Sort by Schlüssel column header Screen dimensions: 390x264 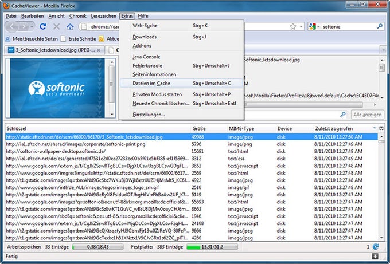[x=97, y=128]
